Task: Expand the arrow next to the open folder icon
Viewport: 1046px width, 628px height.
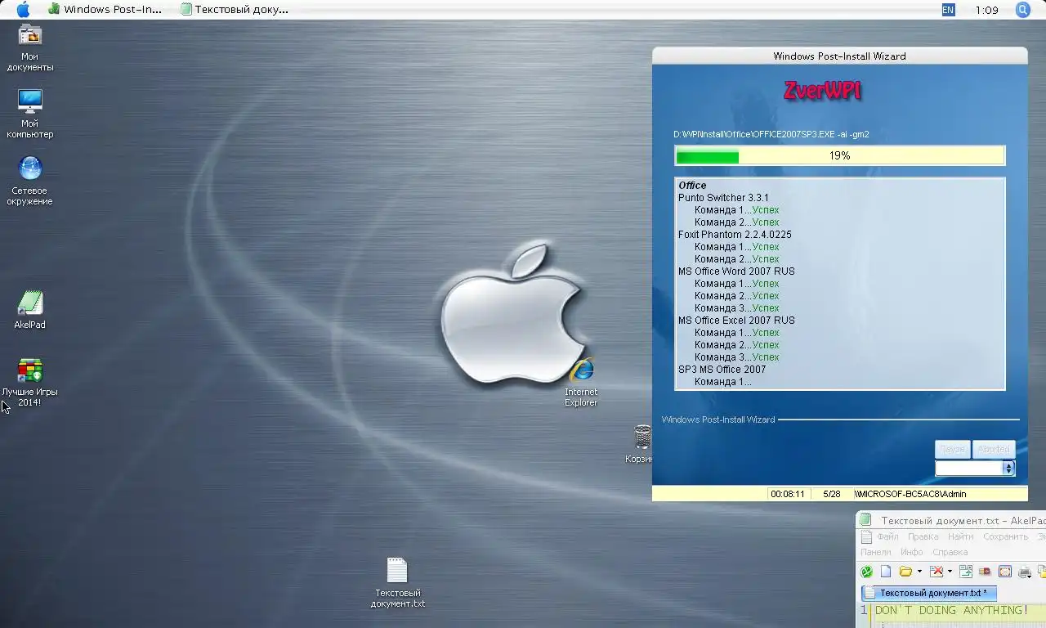Action: click(919, 572)
